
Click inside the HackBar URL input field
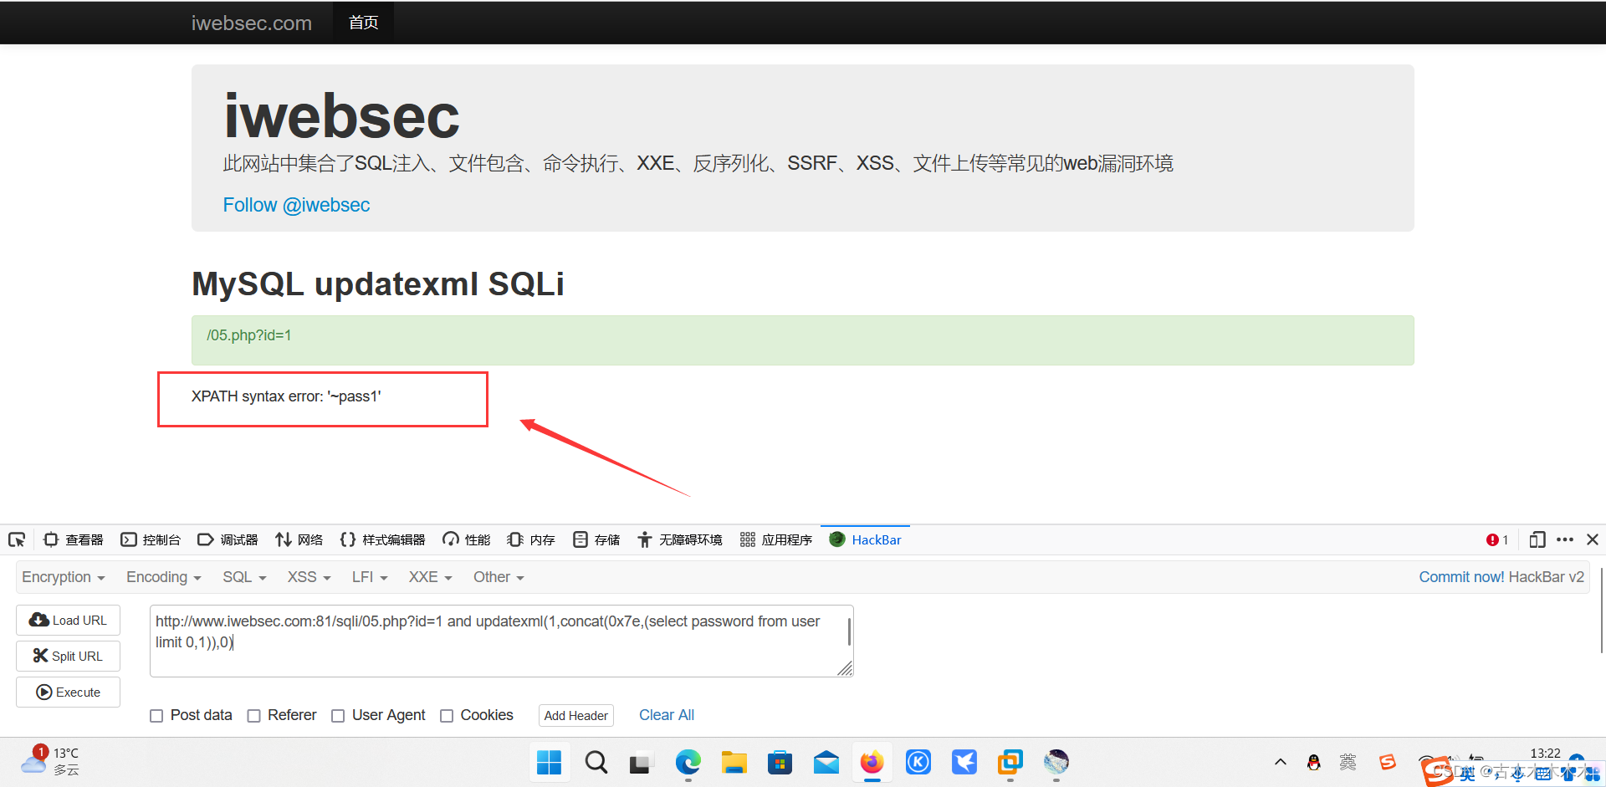click(500, 641)
